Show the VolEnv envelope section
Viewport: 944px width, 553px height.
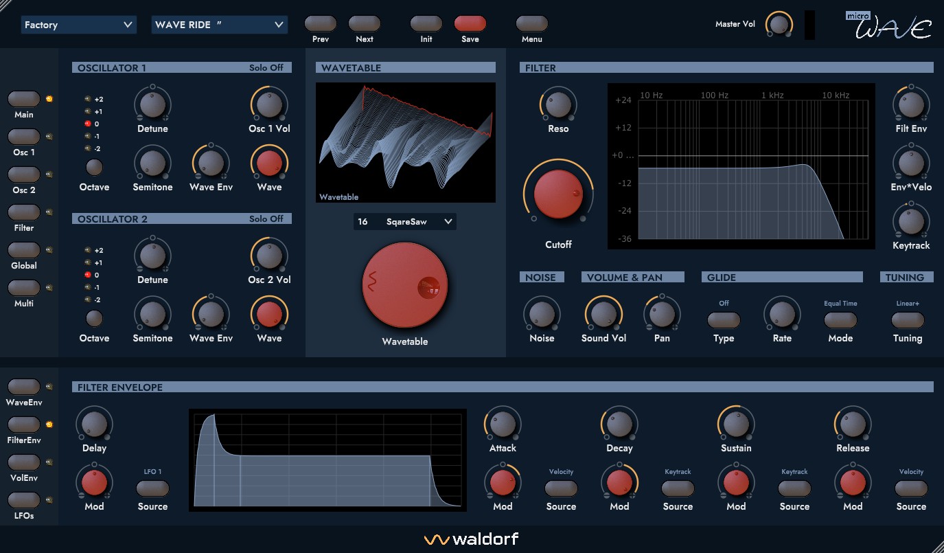(24, 462)
